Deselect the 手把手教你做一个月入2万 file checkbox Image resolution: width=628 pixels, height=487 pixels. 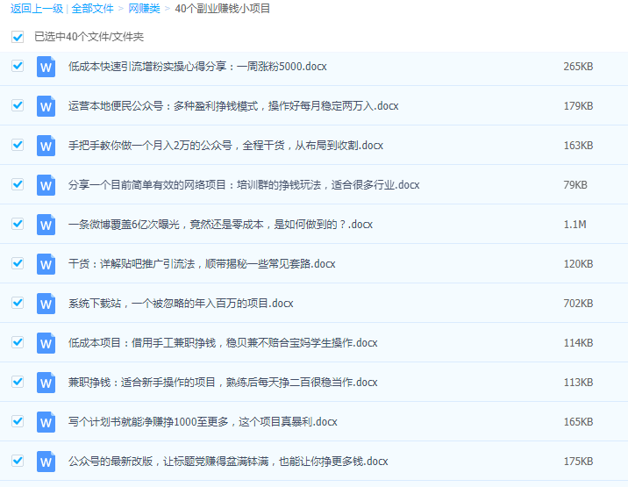[18, 145]
